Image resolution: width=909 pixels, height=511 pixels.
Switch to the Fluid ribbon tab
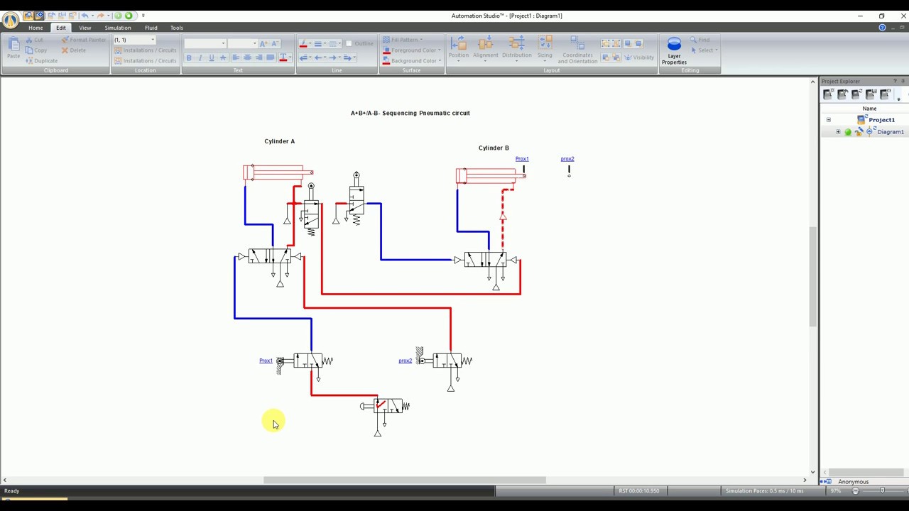[151, 28]
